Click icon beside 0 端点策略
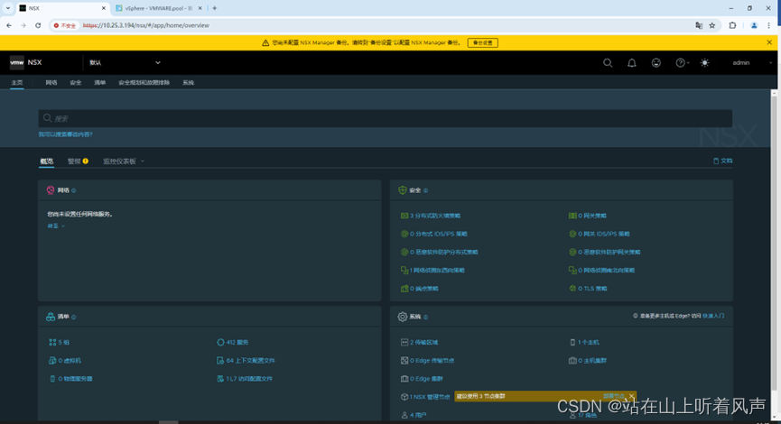The image size is (781, 424). coord(404,289)
